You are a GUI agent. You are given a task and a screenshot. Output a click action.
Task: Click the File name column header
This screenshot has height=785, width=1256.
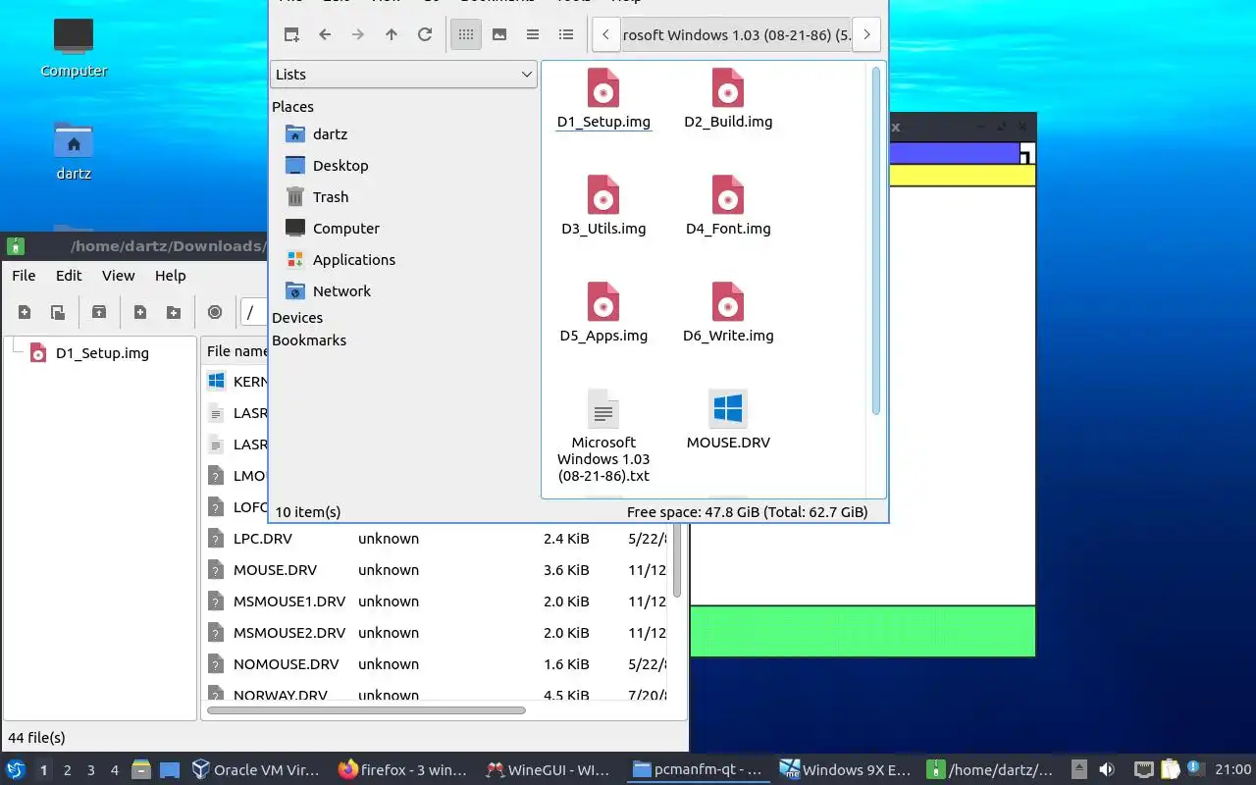point(236,351)
